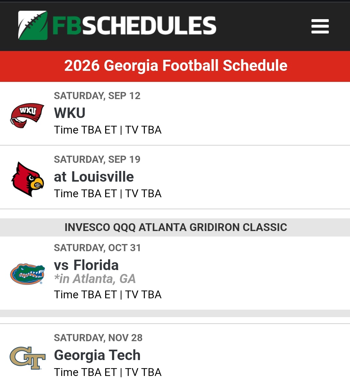Click the Saturday, Nov 28 date label
The width and height of the screenshot is (350, 387).
pyautogui.click(x=98, y=338)
